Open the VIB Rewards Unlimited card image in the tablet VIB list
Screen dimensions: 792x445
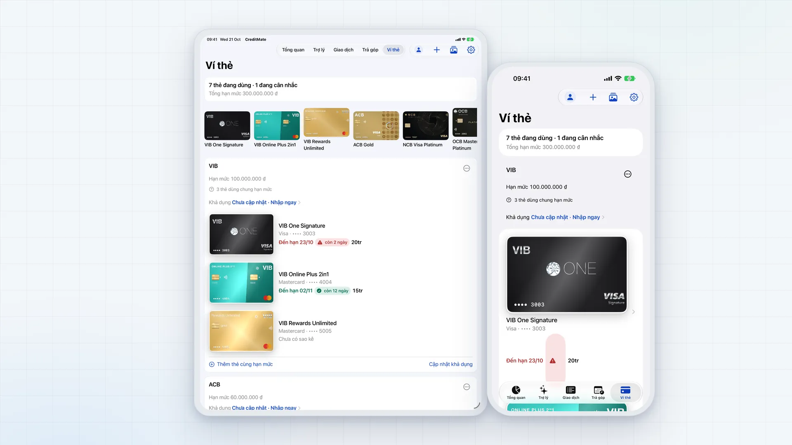point(241,331)
